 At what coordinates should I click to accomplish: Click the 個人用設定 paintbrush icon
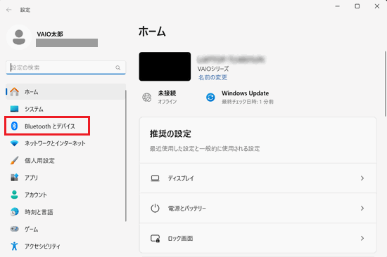(x=14, y=160)
